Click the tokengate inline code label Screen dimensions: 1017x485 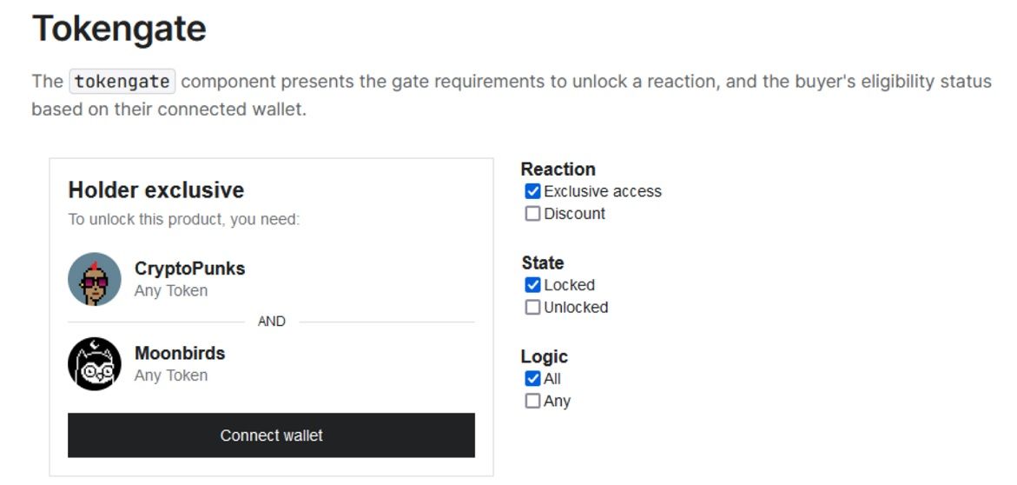pos(122,82)
